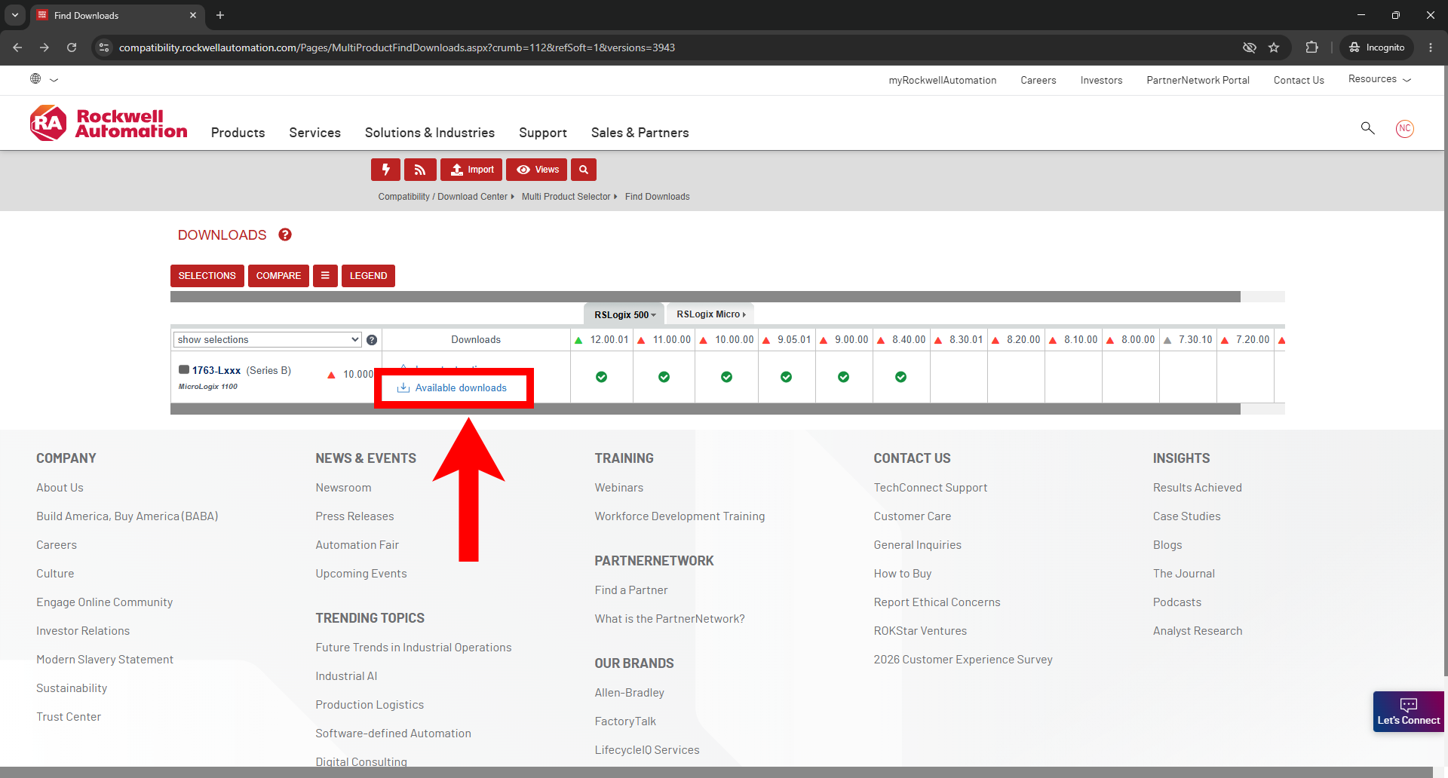Open the Webinars training link

(618, 488)
